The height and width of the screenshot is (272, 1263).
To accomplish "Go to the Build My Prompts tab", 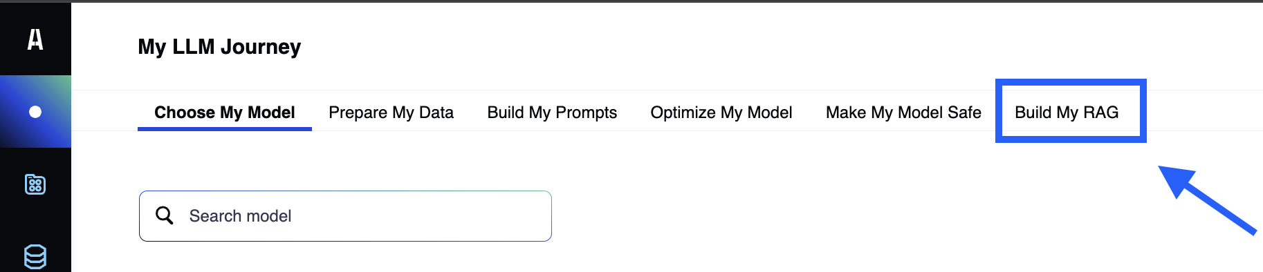I will pyautogui.click(x=552, y=113).
